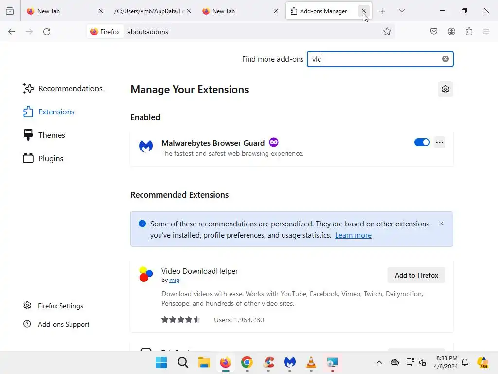
Task: Select Extensions in the sidebar
Action: (x=49, y=112)
